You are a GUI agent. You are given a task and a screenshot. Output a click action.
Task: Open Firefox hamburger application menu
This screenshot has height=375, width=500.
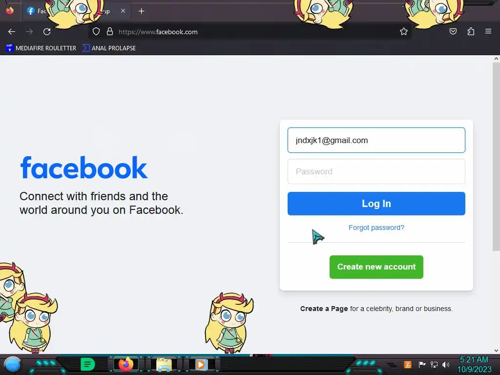click(488, 32)
